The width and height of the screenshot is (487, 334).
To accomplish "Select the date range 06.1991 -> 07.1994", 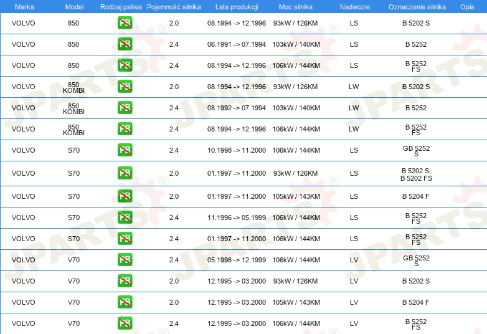I will (237, 44).
